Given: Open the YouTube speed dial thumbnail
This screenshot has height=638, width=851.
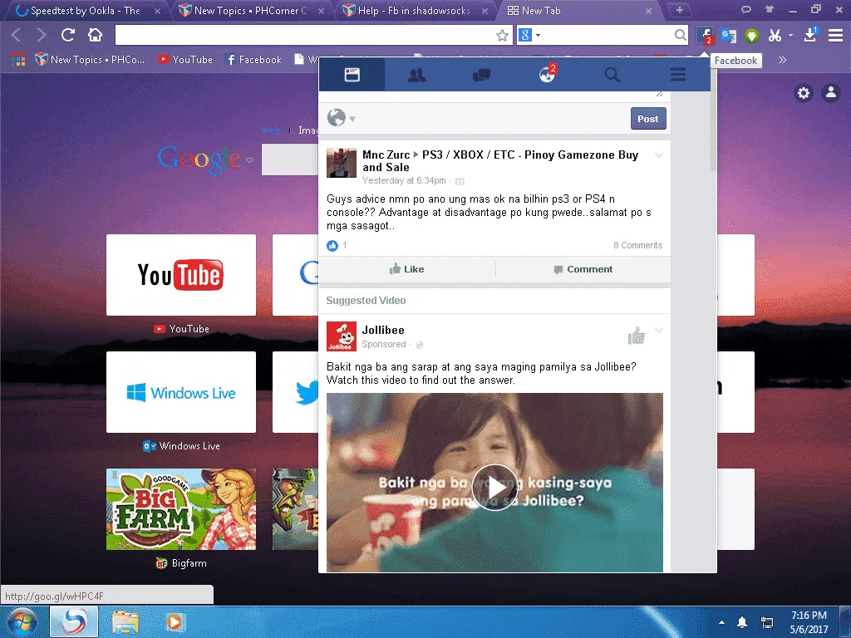Looking at the screenshot, I should coord(180,275).
